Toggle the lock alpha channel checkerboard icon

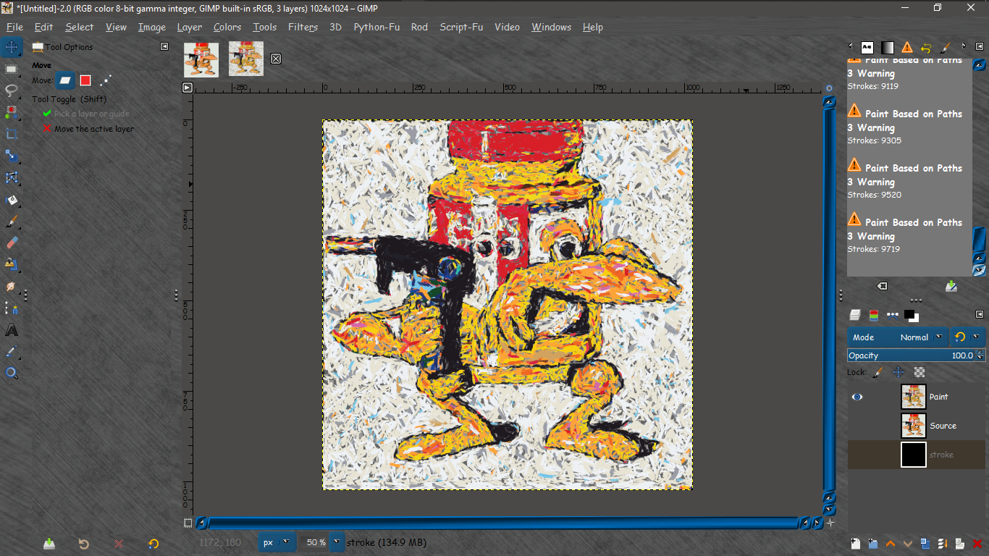(919, 372)
